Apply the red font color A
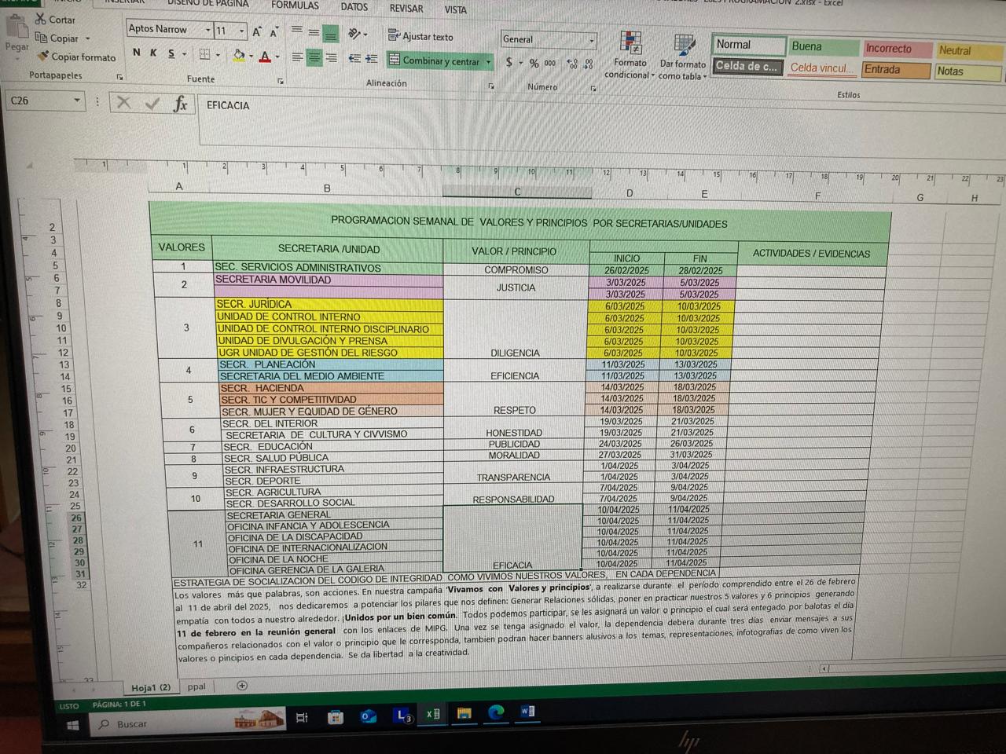The height and width of the screenshot is (754, 1006). click(x=265, y=56)
